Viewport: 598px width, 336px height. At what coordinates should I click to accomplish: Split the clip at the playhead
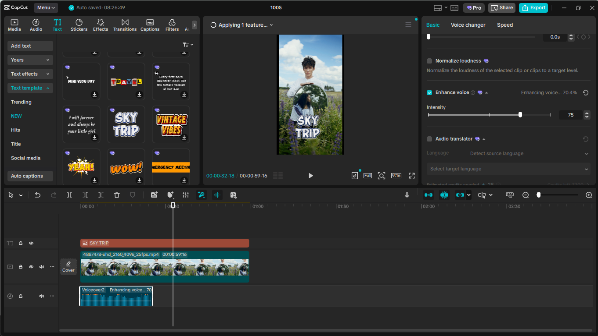[x=69, y=195]
